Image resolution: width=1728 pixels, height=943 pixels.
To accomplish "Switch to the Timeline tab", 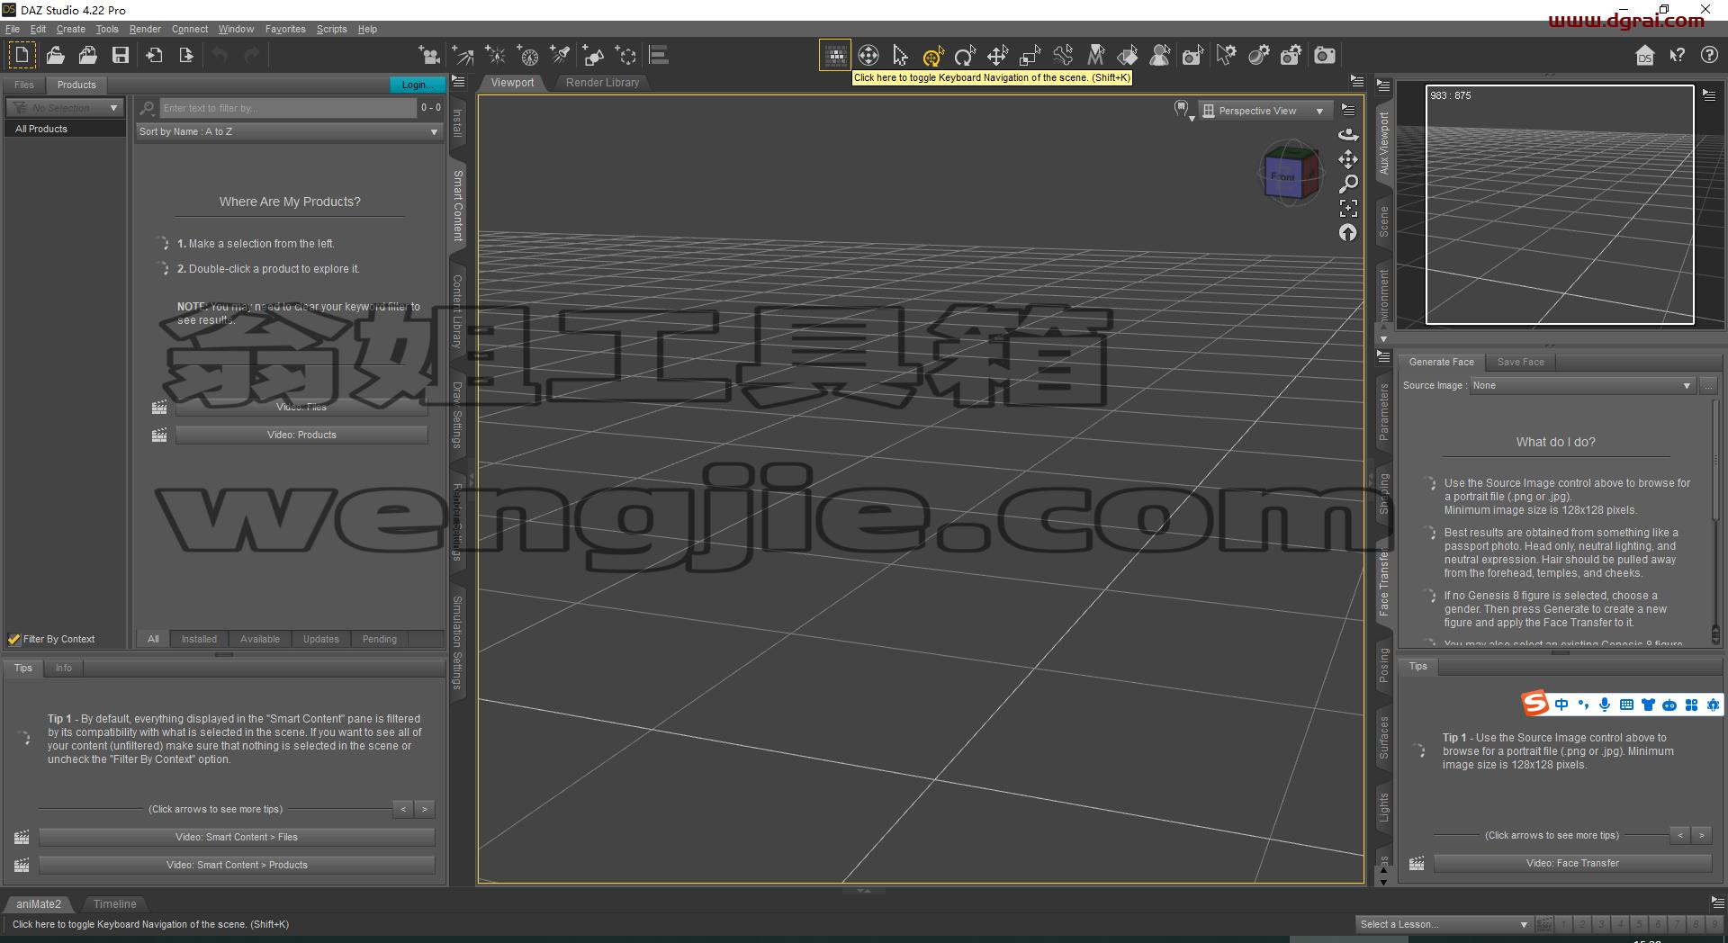I will (x=114, y=903).
